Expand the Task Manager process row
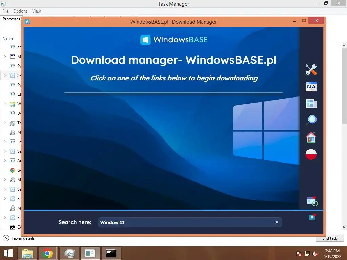The image size is (347, 260). [x=5, y=123]
